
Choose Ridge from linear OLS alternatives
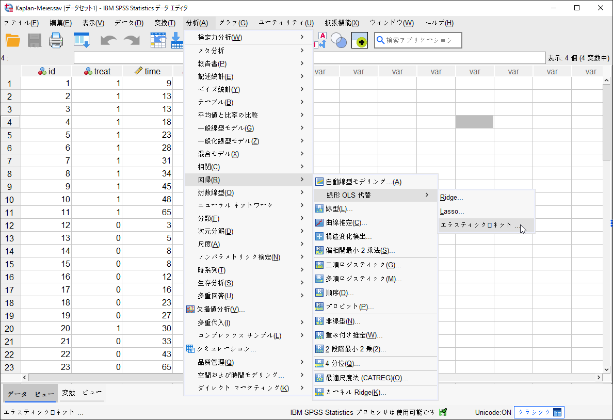tap(451, 197)
